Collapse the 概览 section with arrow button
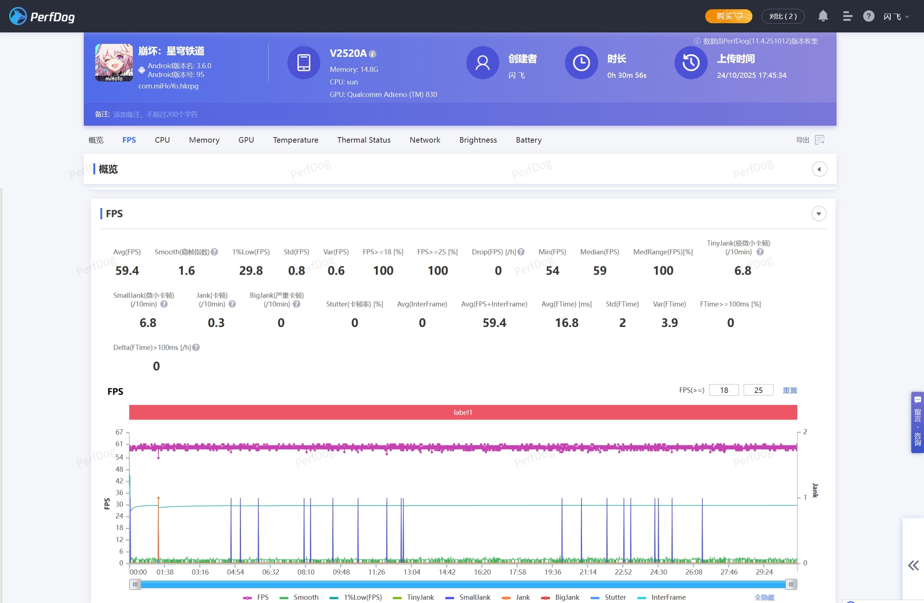 (x=819, y=169)
